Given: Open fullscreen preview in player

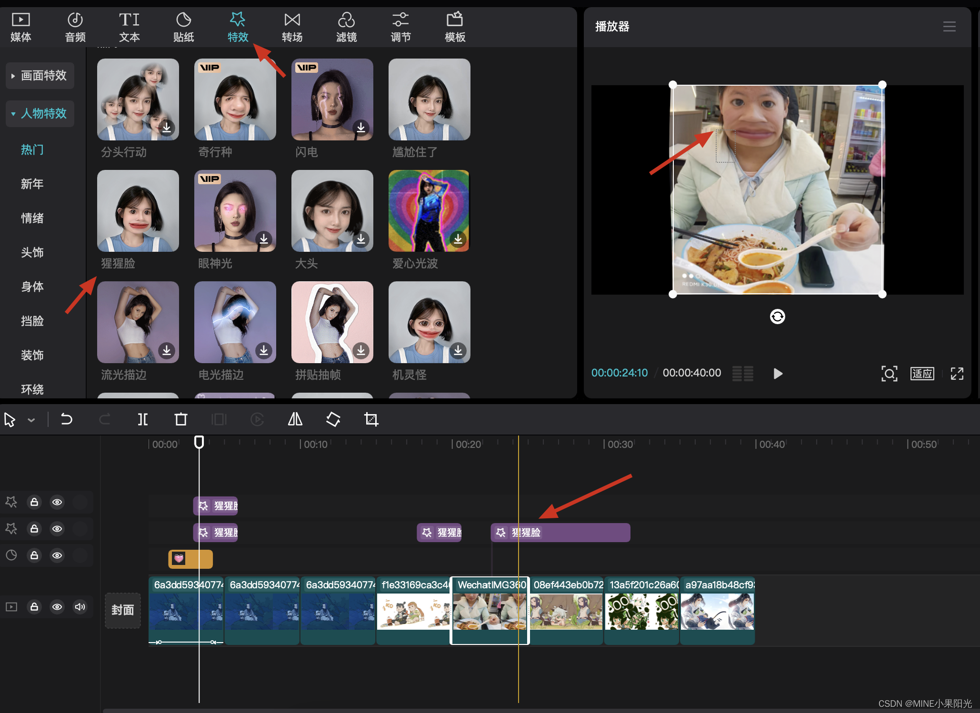Looking at the screenshot, I should [957, 374].
